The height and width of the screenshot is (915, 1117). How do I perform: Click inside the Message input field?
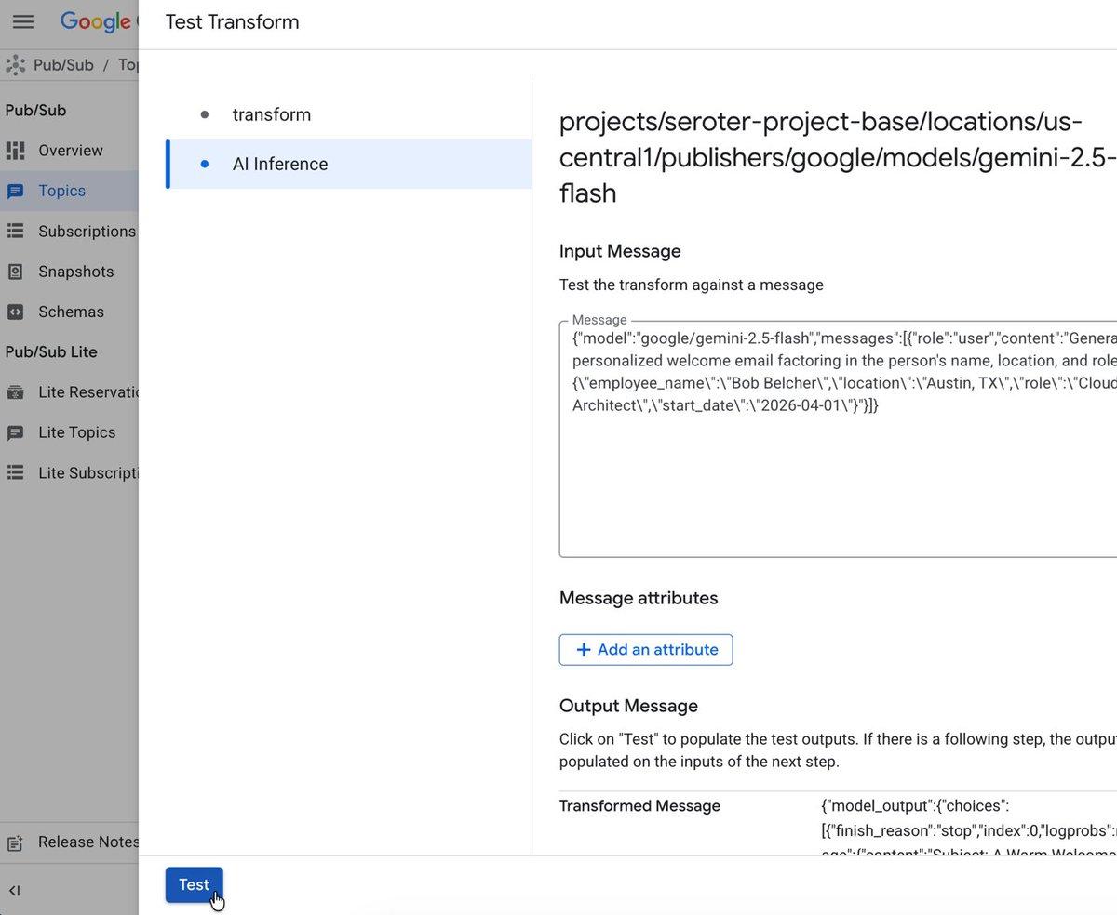click(x=828, y=437)
